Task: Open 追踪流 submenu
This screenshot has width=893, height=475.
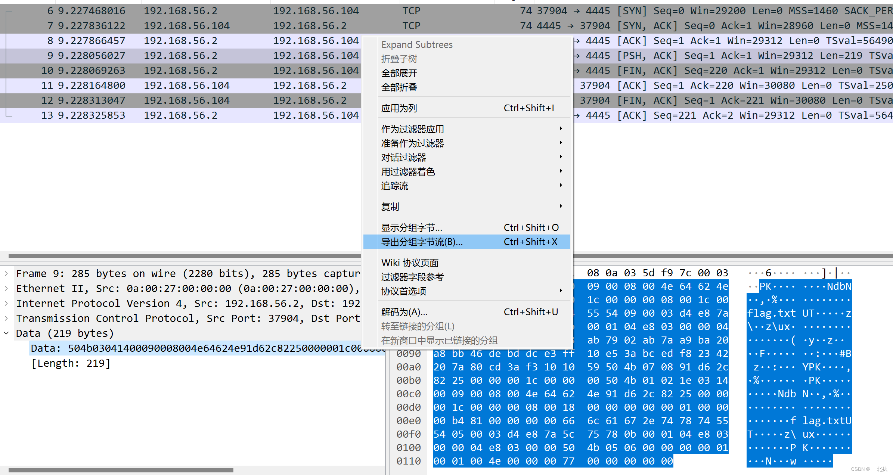Action: 395,186
